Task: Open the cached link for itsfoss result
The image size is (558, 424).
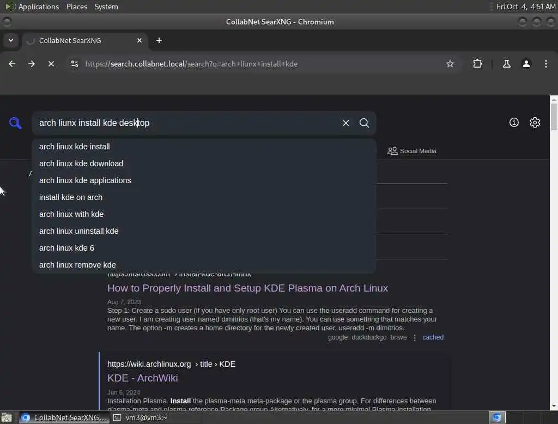Action: (x=433, y=337)
